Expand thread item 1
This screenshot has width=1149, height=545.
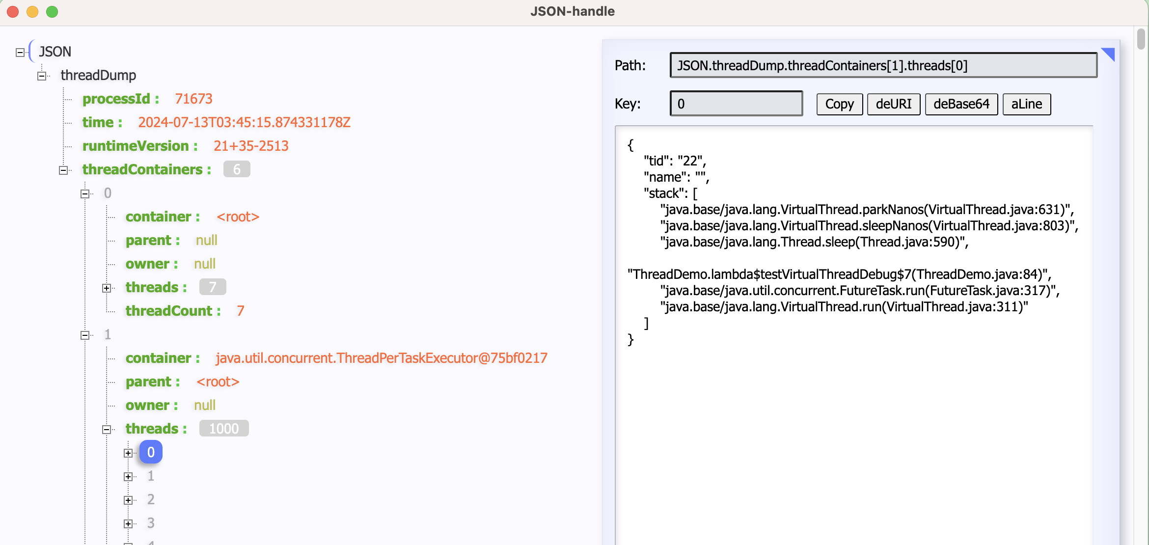128,476
